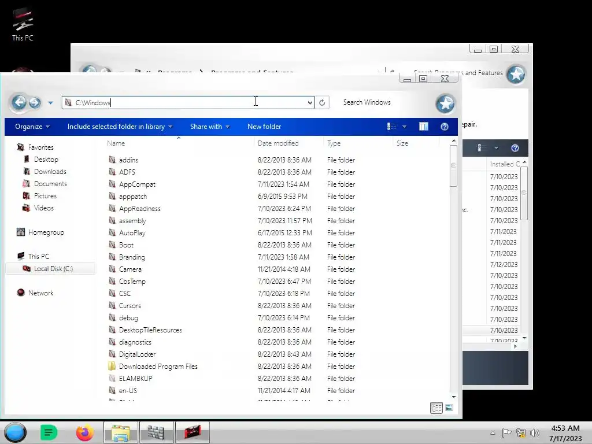Refresh the Windows folder view
This screenshot has height=444, width=592.
[x=322, y=102]
